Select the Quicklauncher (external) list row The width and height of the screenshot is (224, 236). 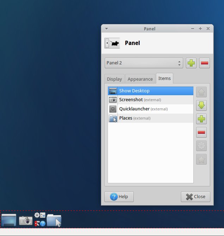point(151,109)
